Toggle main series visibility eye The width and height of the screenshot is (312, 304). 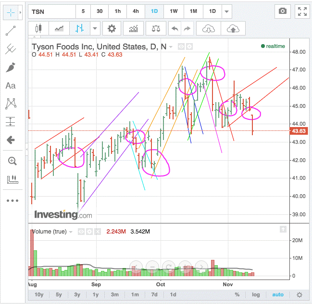[x=181, y=47]
